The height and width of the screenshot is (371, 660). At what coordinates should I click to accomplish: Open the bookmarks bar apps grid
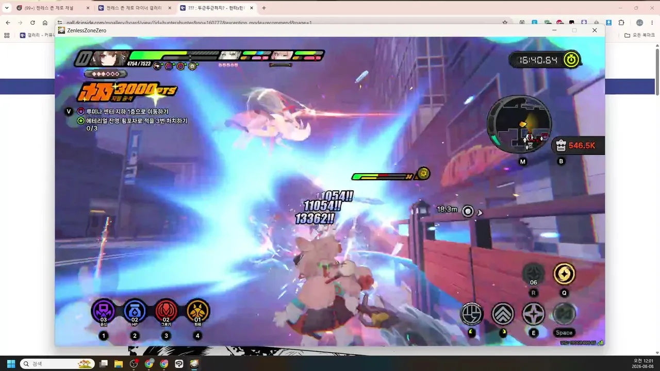pos(7,35)
